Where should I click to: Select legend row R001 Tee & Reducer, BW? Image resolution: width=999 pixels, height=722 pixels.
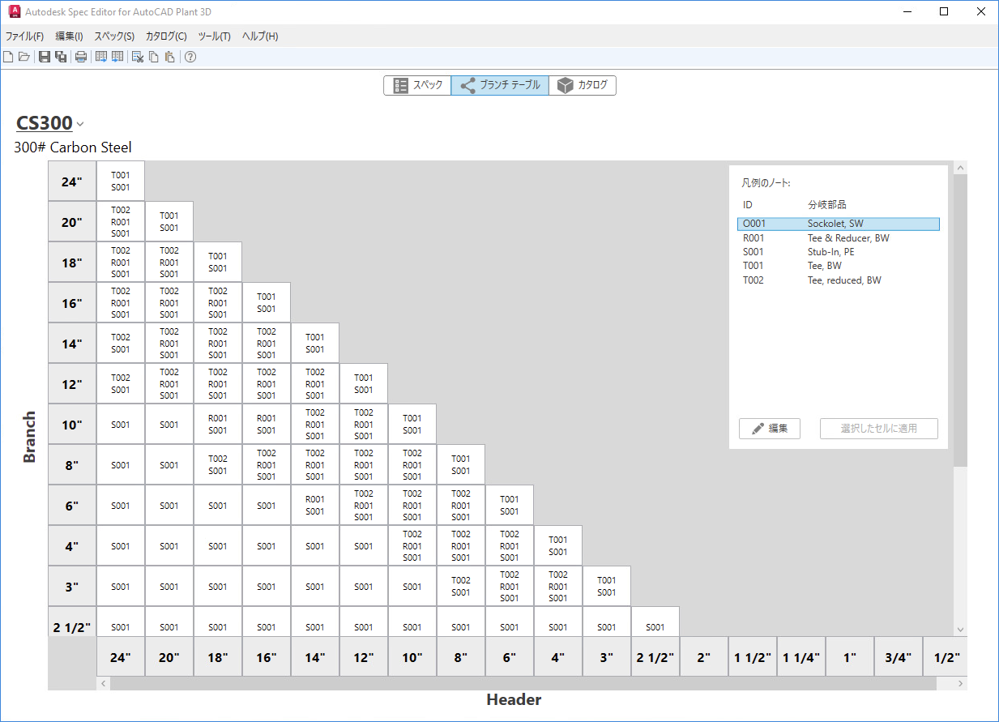coord(839,238)
